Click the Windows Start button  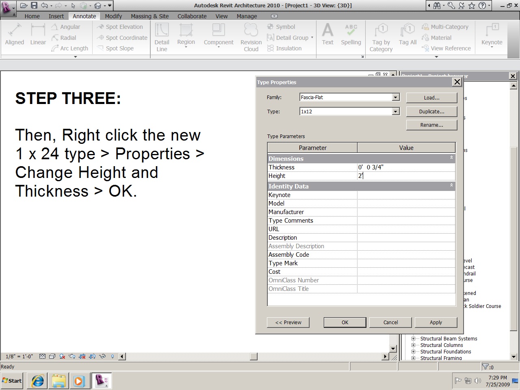point(12,381)
